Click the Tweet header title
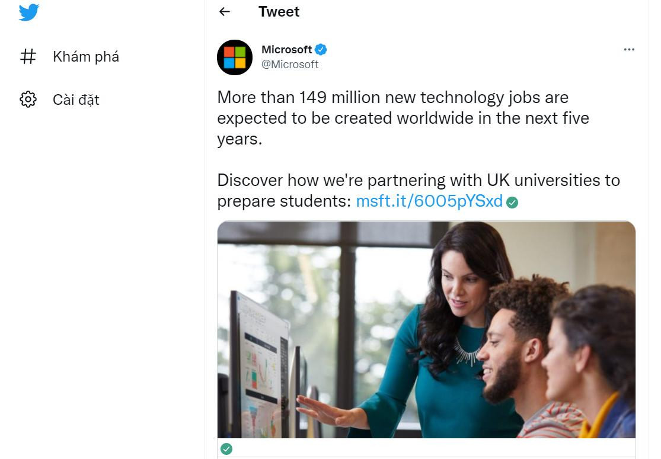Image resolution: width=661 pixels, height=459 pixels. pyautogui.click(x=279, y=11)
